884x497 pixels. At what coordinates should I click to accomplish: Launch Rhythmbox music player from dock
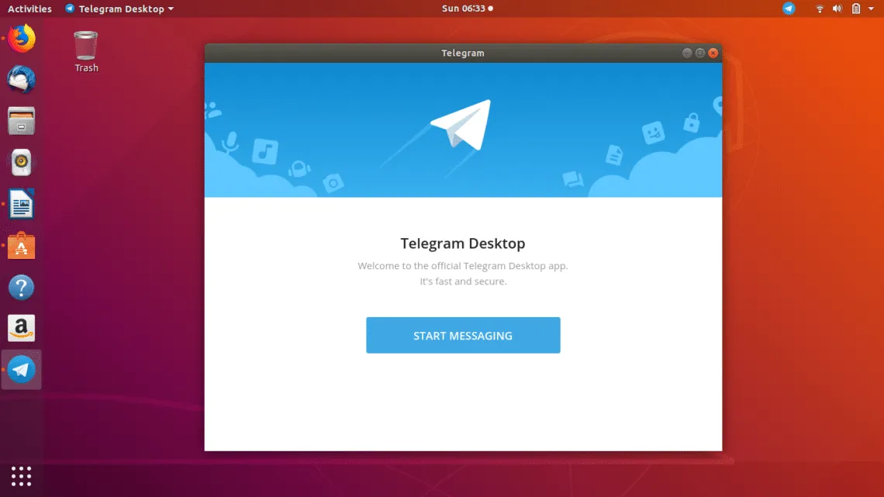coord(22,163)
